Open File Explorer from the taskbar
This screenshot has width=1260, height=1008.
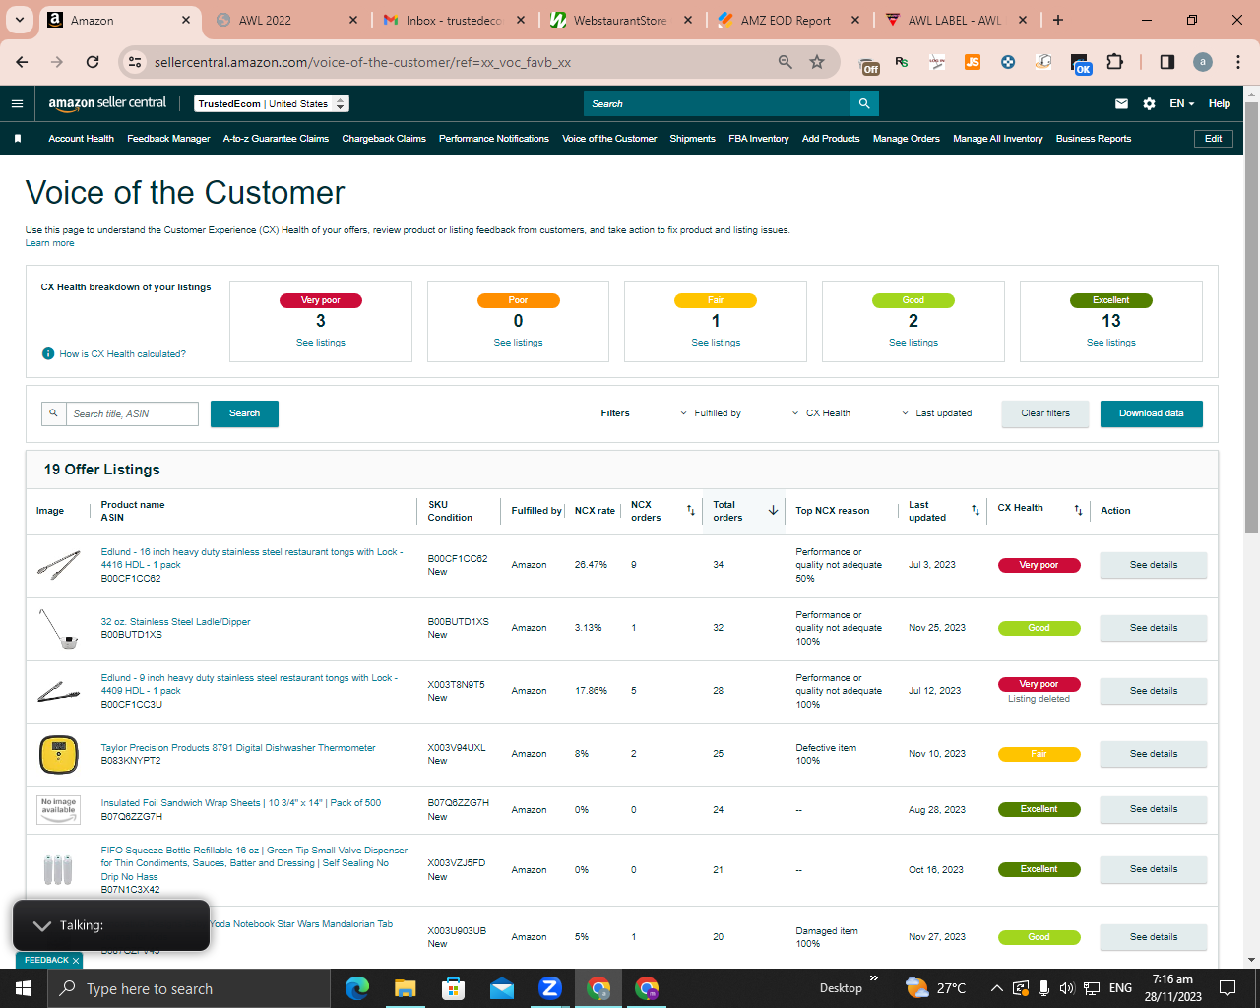406,988
